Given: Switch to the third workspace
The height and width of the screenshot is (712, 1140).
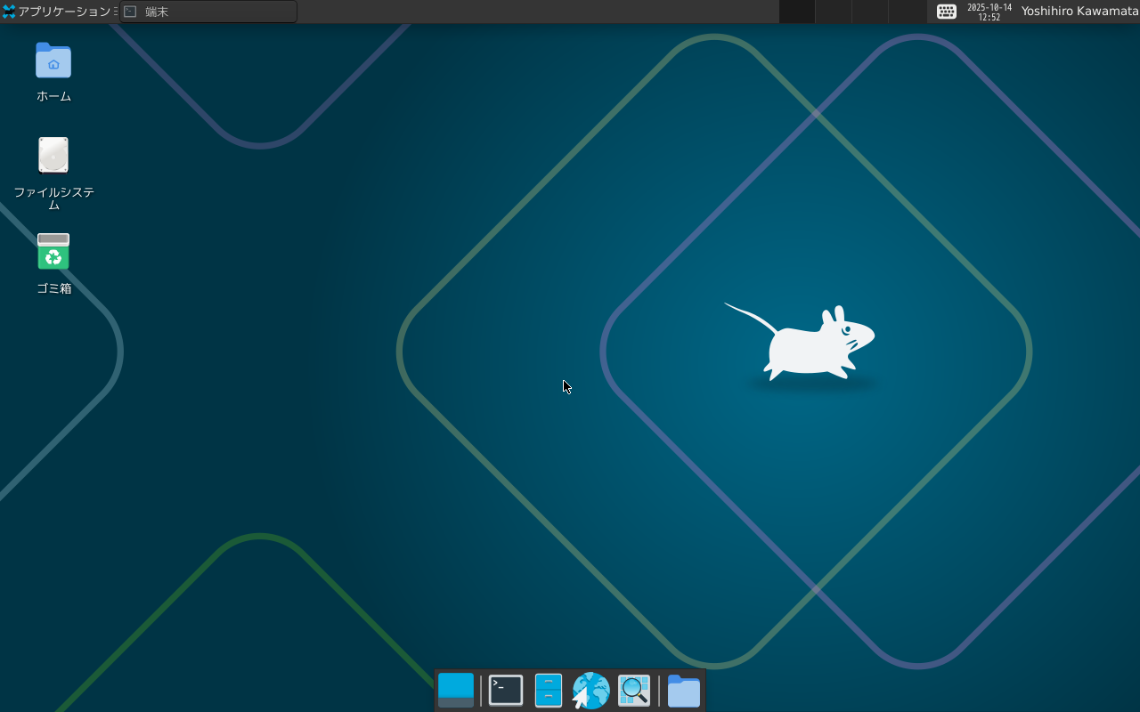Looking at the screenshot, I should point(868,12).
